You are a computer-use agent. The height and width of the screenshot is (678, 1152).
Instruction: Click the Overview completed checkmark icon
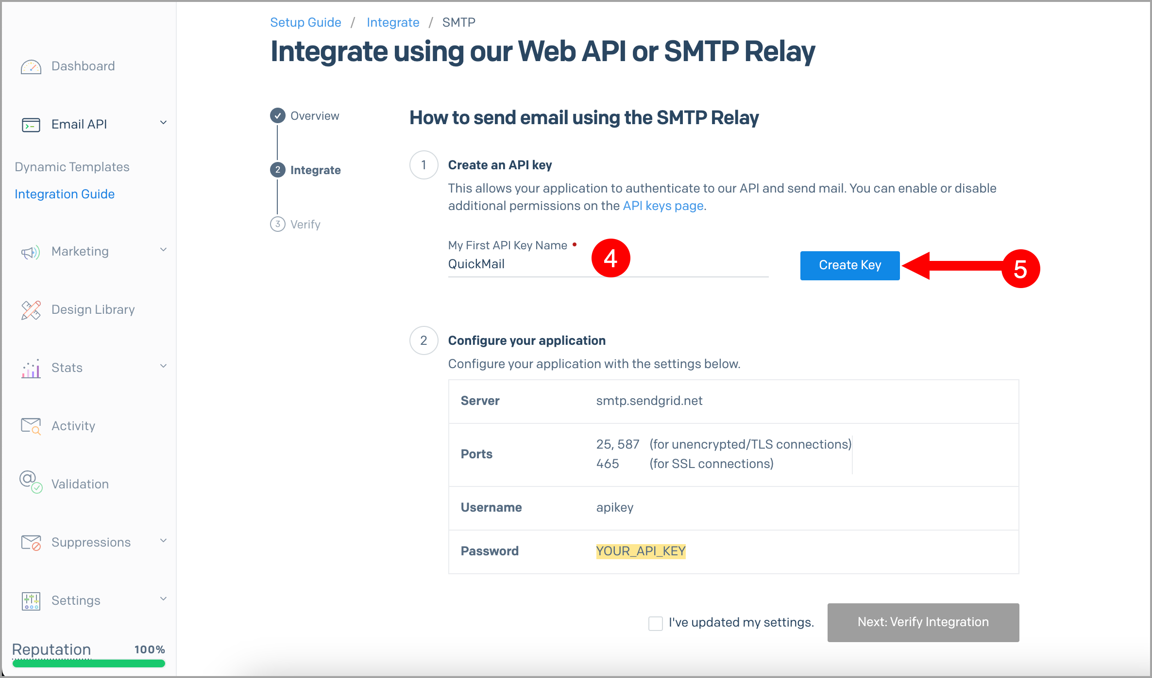click(x=278, y=115)
